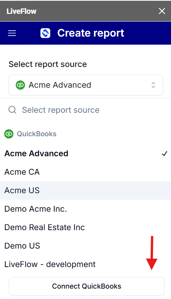Click the QuickBooks icon in source dropdown
The height and width of the screenshot is (299, 171).
pos(20,85)
